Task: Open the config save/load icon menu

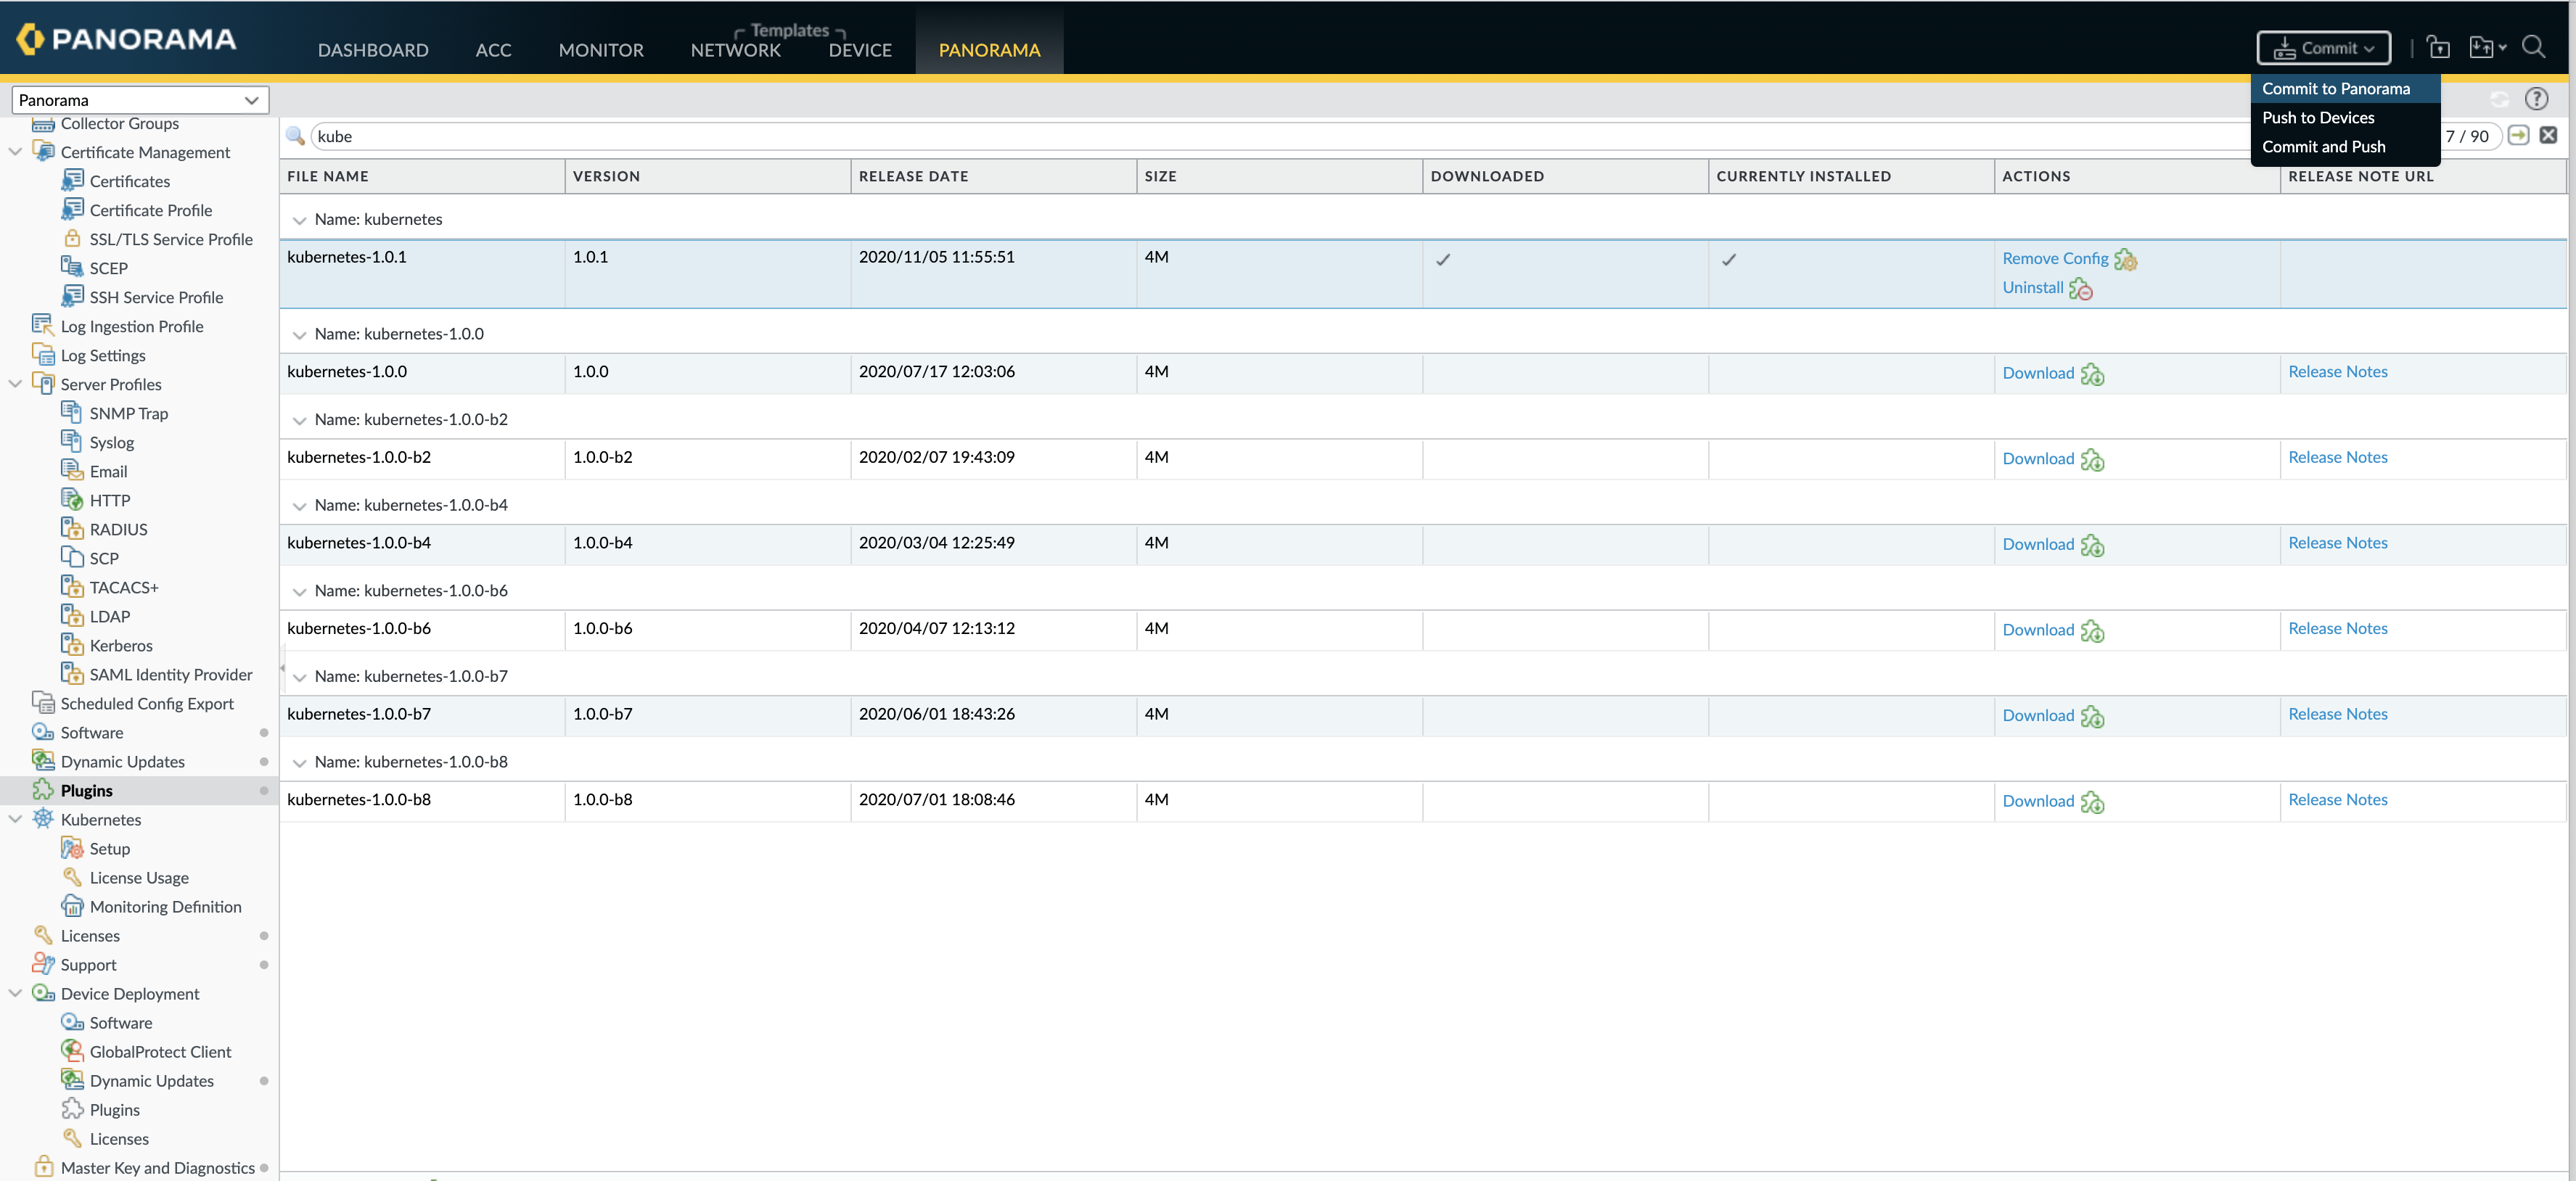Action: (x=2486, y=47)
